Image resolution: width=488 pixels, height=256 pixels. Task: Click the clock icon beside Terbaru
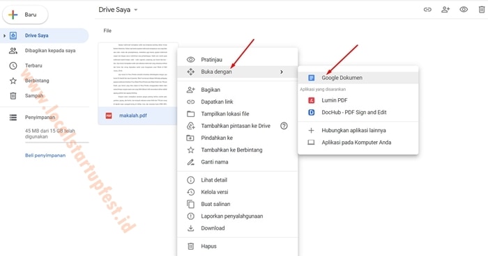(x=13, y=65)
